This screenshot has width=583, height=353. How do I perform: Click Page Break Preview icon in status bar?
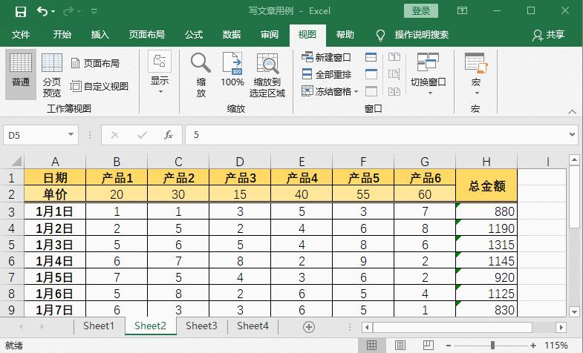pyautogui.click(x=428, y=345)
